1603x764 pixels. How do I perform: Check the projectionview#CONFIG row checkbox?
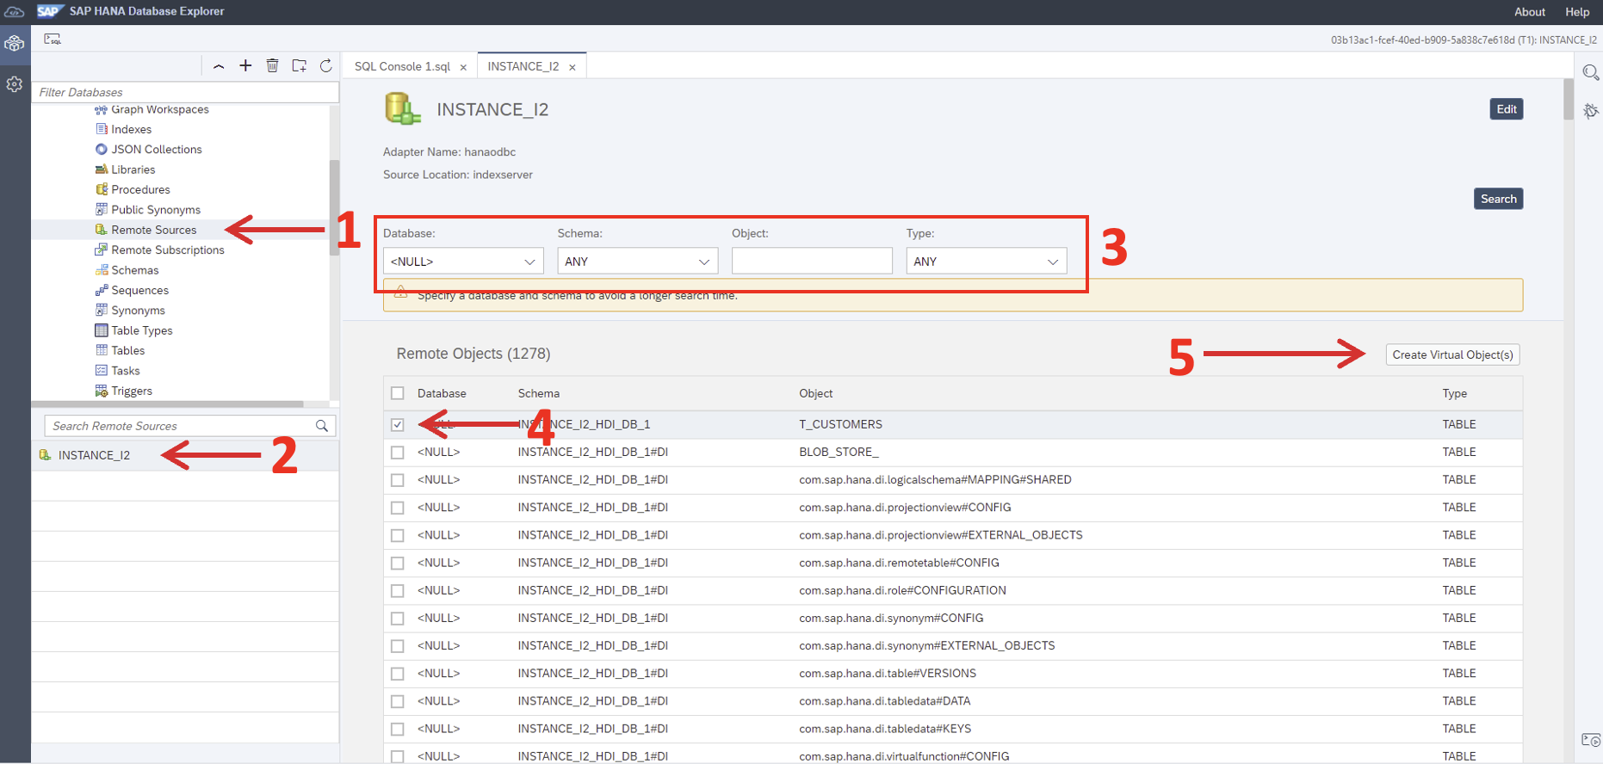397,508
